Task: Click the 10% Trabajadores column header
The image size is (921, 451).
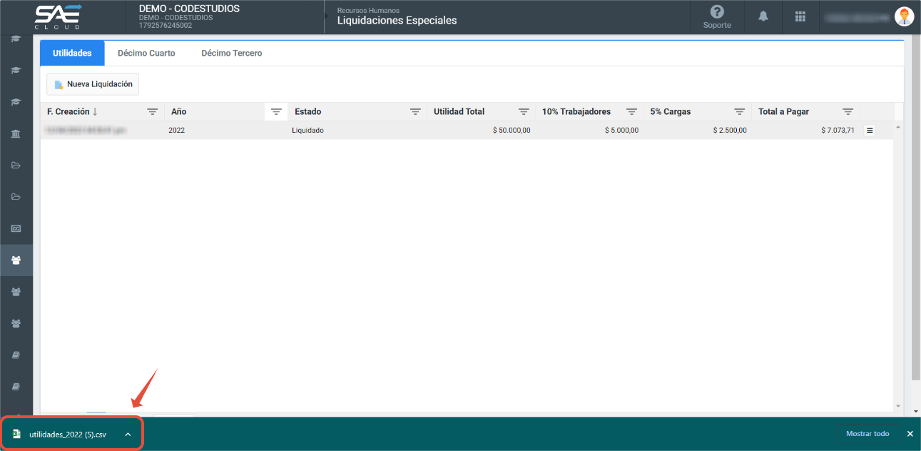Action: pyautogui.click(x=576, y=112)
